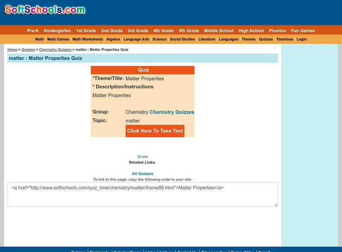Screen dimensions: 342x252
Task: Select the 1st Grade menu item
Action: click(x=86, y=30)
